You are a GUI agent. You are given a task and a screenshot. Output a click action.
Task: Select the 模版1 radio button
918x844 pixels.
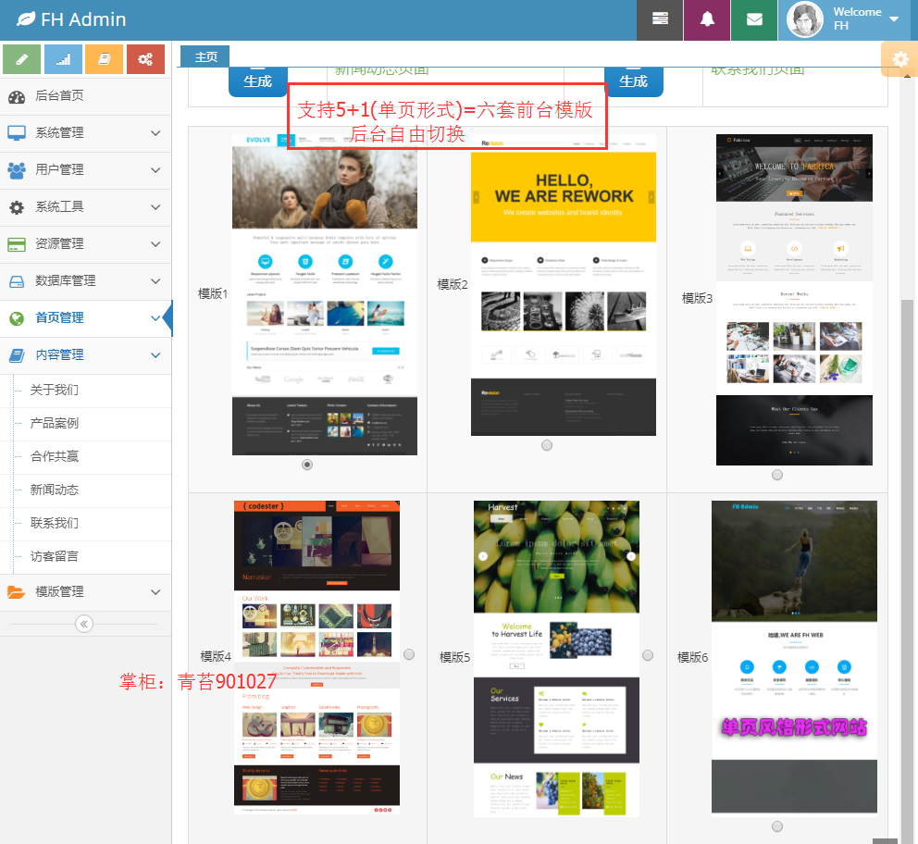point(307,465)
